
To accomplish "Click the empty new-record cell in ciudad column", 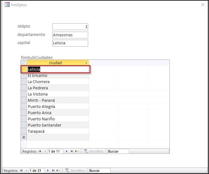I will pos(58,137).
